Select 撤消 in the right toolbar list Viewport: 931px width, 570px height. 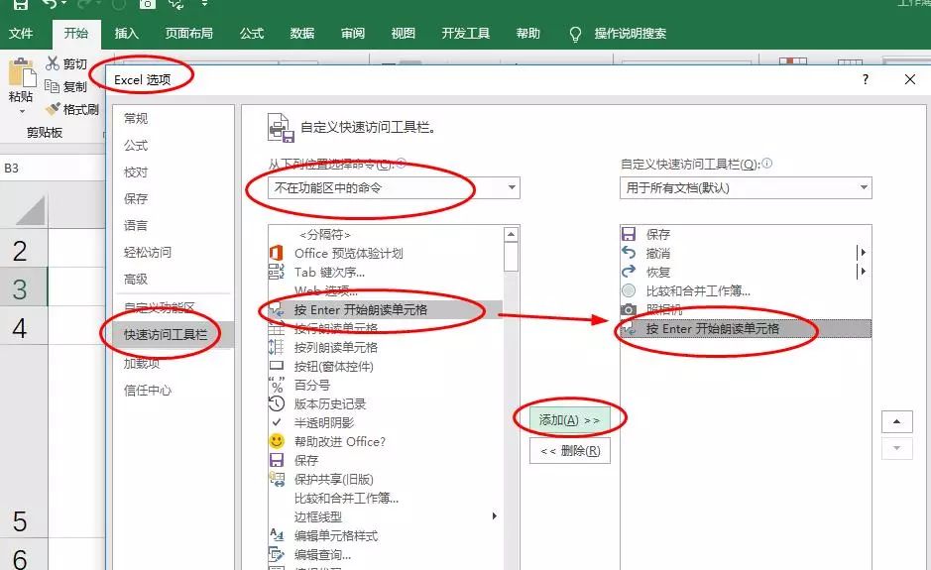(657, 253)
